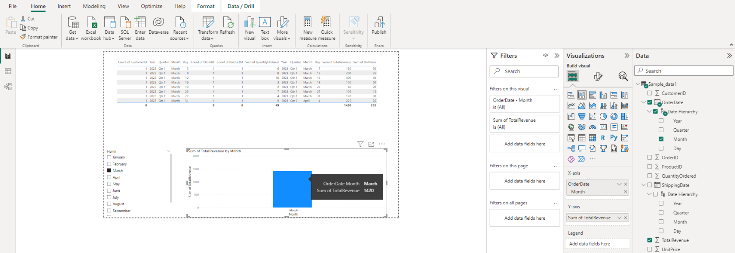Remove Sum of TotalRevenue from Y-axis
The image size is (735, 253).
(x=626, y=218)
